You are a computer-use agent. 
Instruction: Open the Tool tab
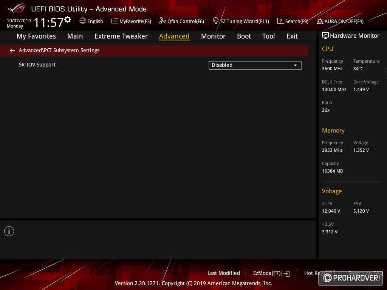click(x=268, y=36)
